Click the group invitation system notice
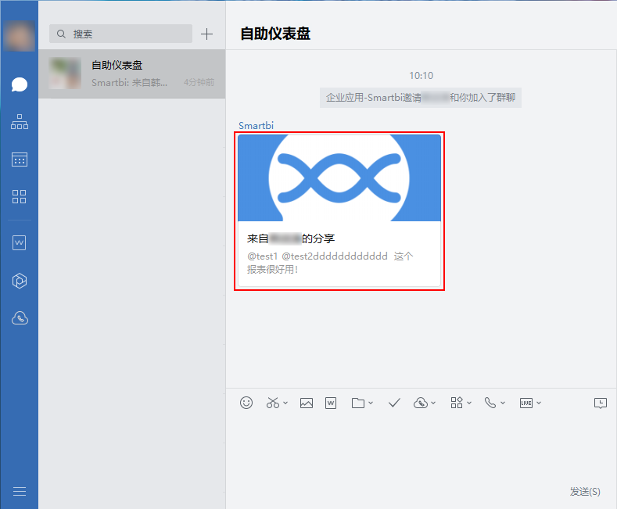 coord(421,98)
